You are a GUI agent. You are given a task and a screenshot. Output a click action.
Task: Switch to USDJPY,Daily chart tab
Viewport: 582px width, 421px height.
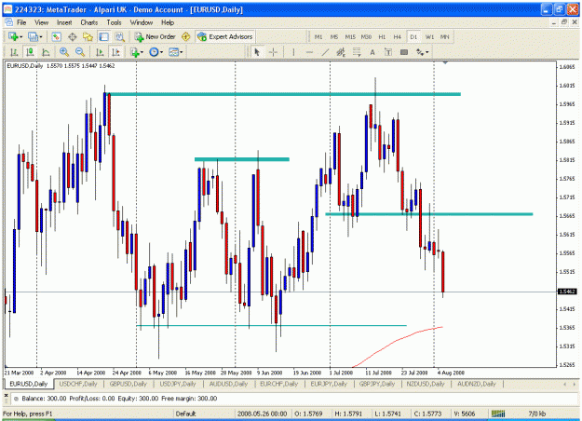coord(178,384)
